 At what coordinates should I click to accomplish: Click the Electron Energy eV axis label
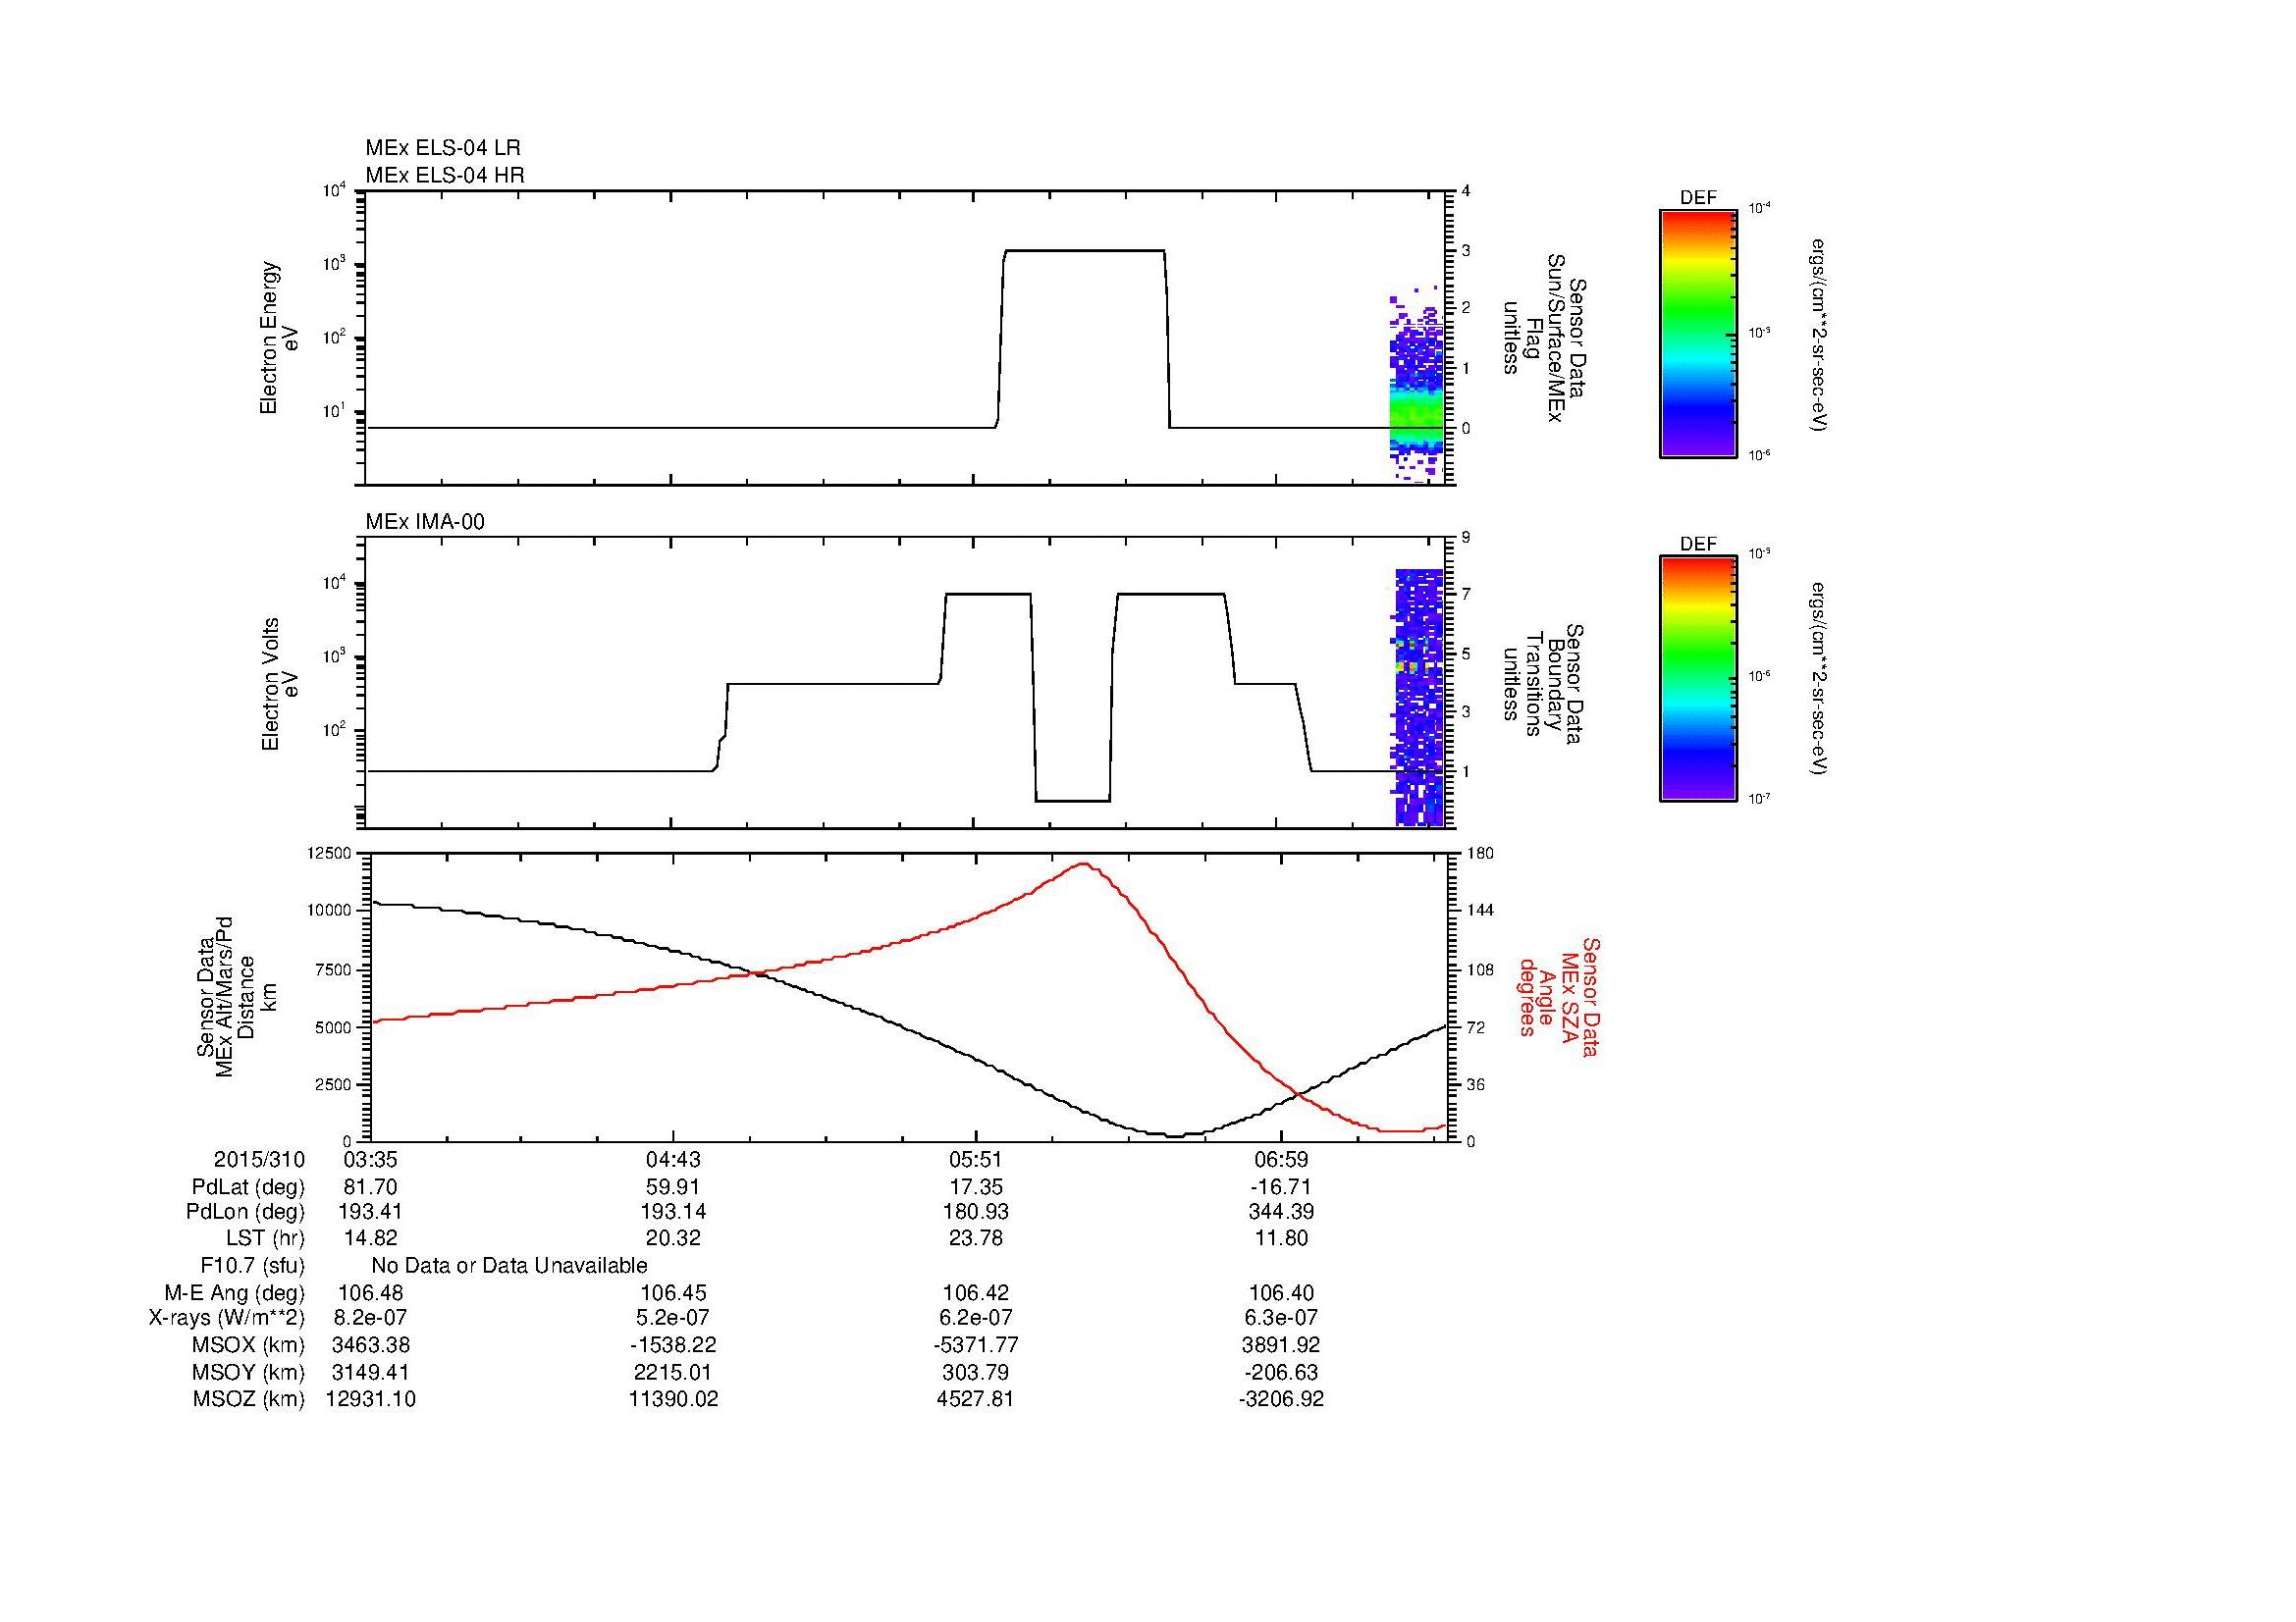279,338
